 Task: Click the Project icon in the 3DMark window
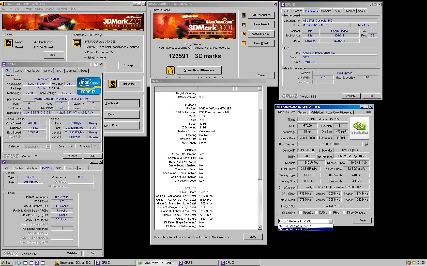click(9, 43)
